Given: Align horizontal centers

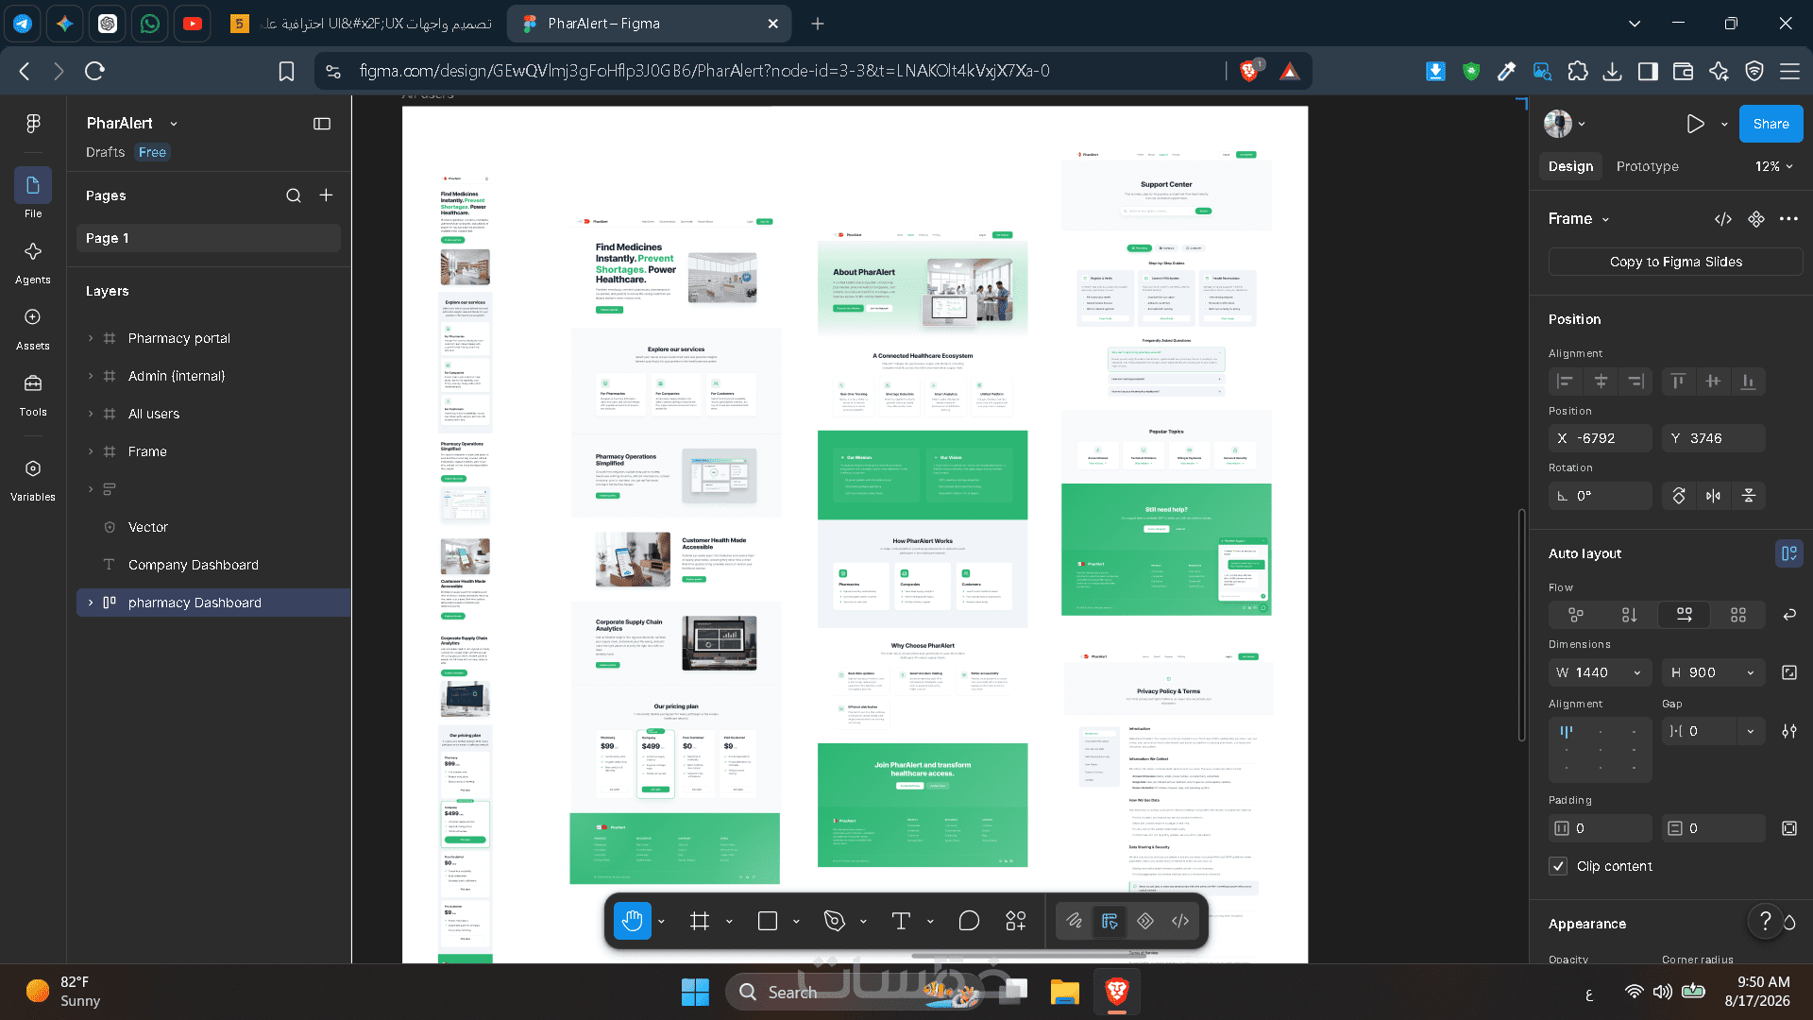Looking at the screenshot, I should (x=1601, y=382).
